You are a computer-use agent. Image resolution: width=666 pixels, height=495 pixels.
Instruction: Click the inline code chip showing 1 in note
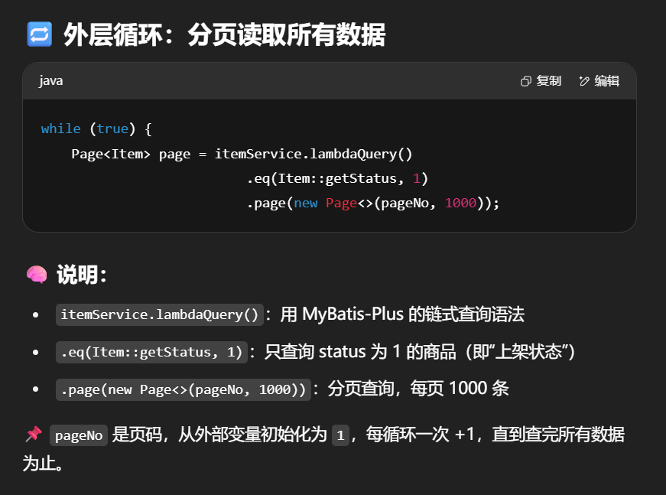[340, 435]
